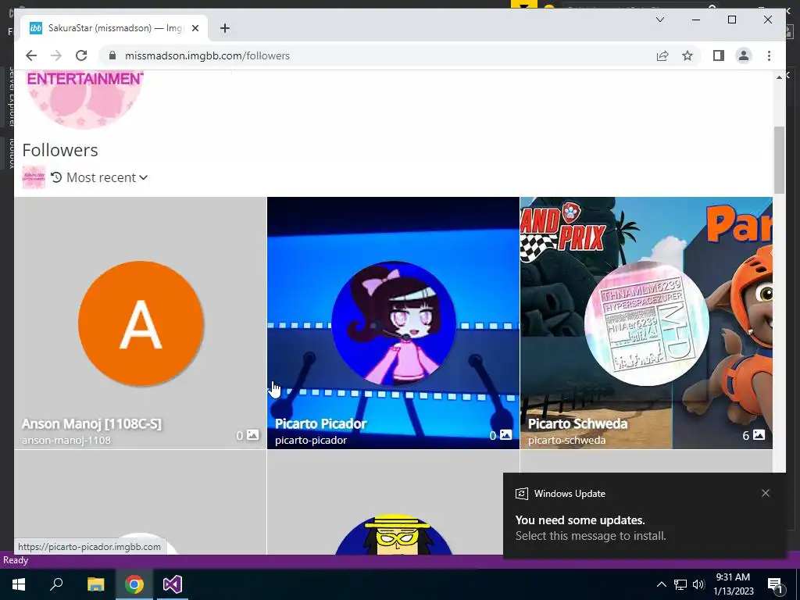Open the yellow-hat follower avatar
Viewport: 800px width, 600px height.
394,534
